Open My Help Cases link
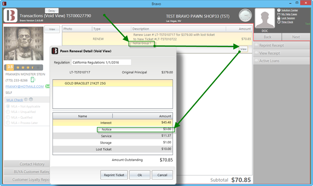Viewport: 313px width, 186px height. (x=289, y=14)
